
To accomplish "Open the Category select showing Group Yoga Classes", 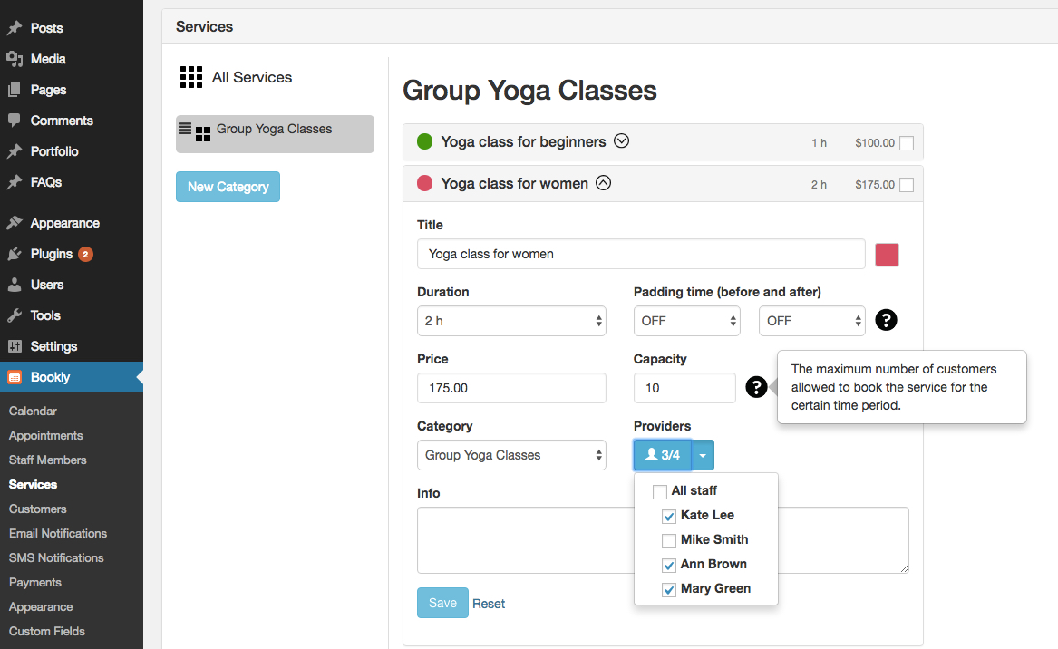I will pos(511,455).
